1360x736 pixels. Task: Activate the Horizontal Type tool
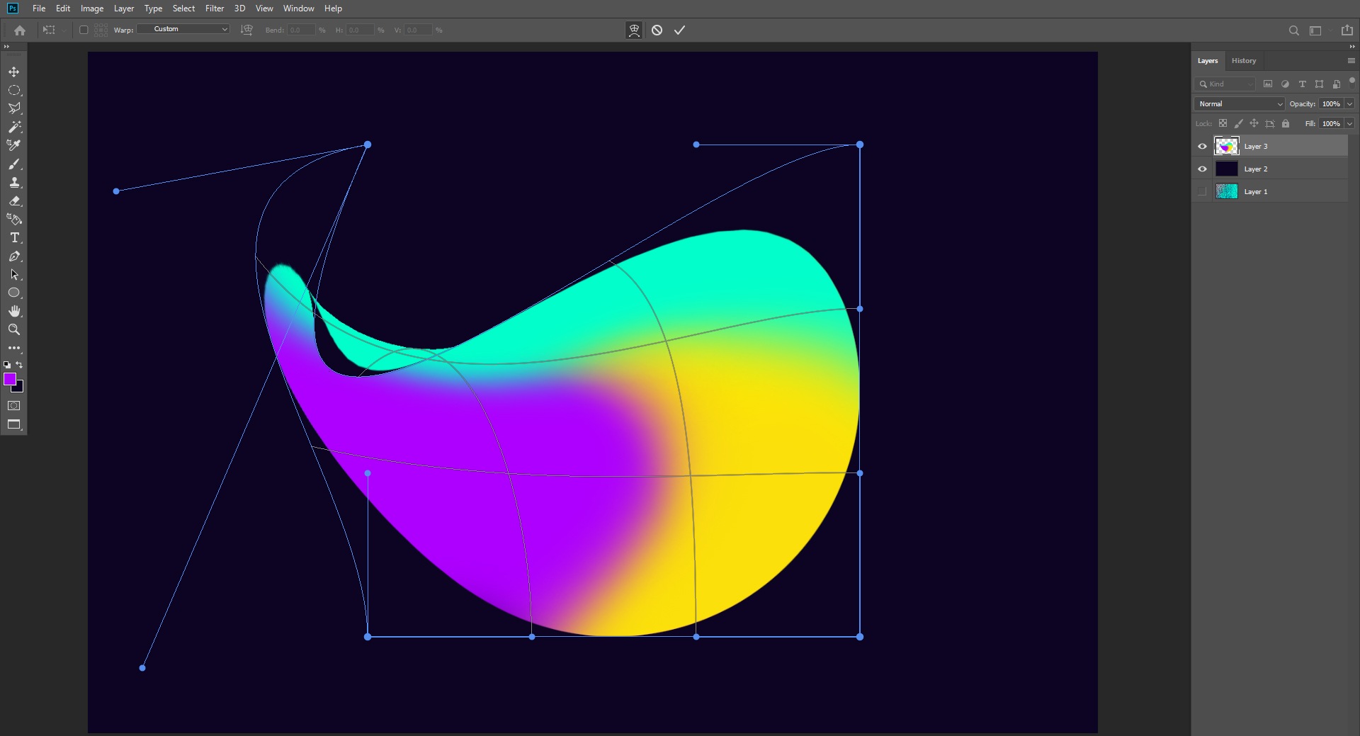pos(14,238)
